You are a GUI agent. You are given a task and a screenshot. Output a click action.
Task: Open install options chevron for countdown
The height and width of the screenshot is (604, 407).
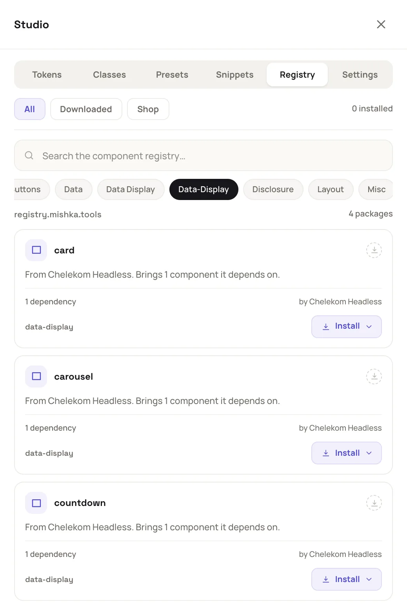369,579
